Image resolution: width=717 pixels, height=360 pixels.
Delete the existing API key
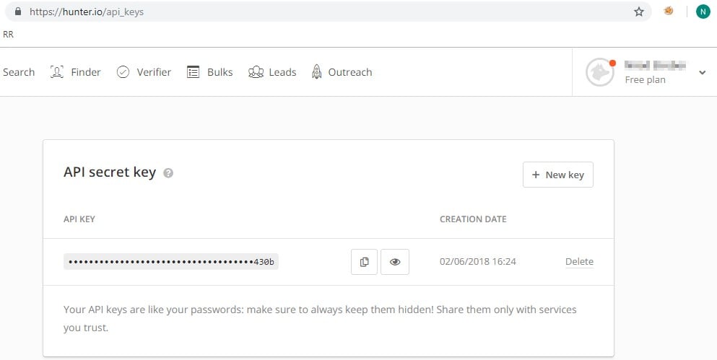(579, 262)
